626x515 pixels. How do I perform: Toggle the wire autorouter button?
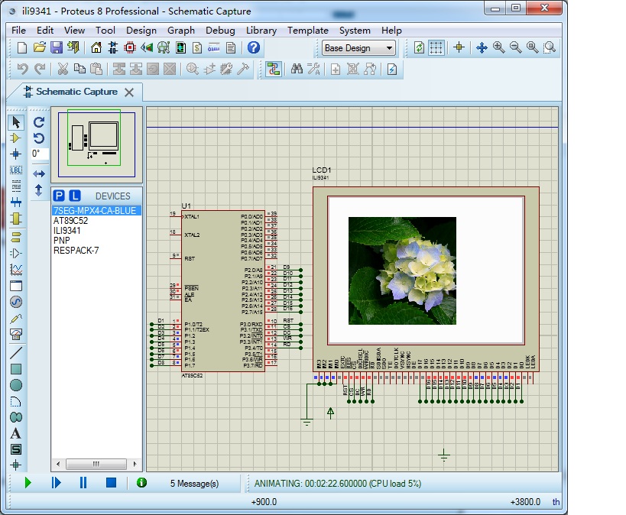tap(274, 69)
